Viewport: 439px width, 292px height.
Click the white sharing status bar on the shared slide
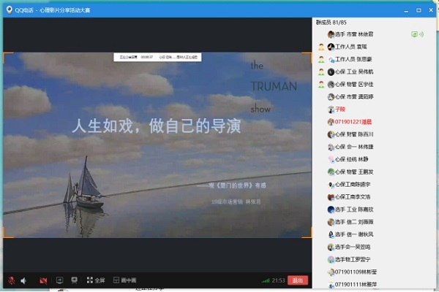[x=157, y=57]
